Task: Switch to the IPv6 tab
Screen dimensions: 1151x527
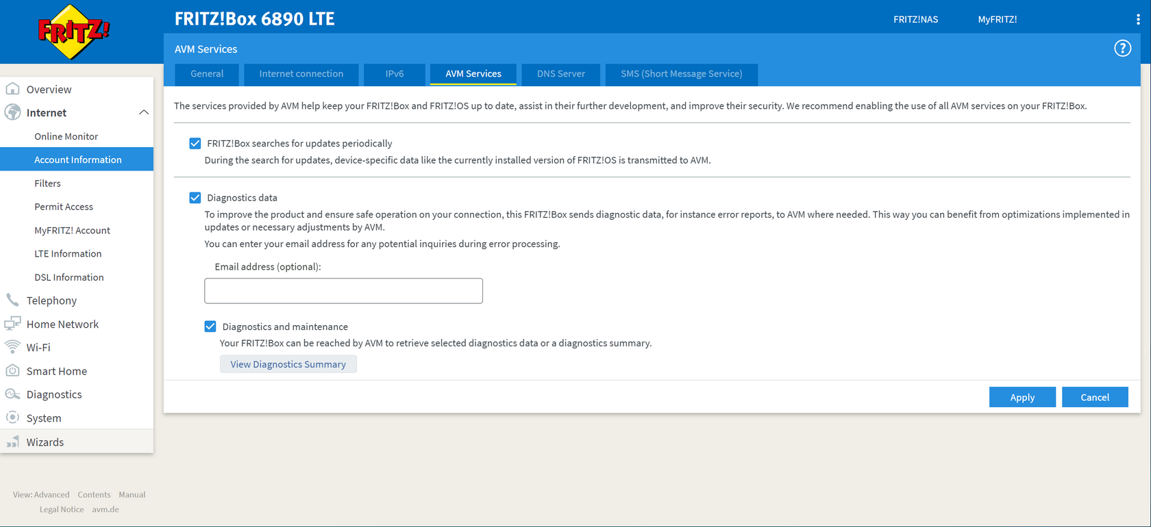Action: point(395,74)
